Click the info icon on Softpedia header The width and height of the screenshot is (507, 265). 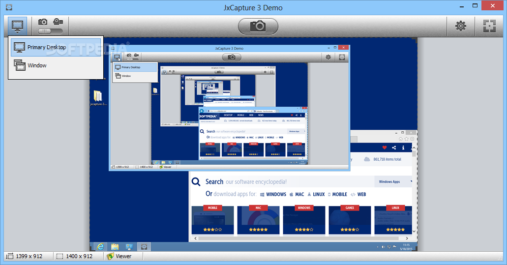point(403,147)
